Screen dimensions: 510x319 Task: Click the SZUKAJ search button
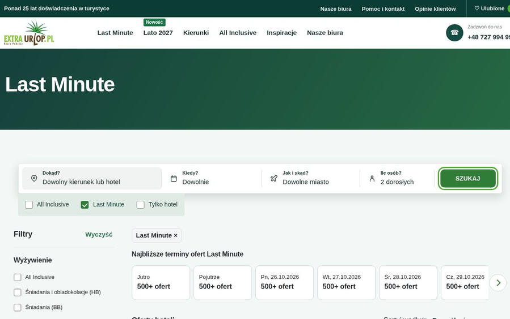467,178
